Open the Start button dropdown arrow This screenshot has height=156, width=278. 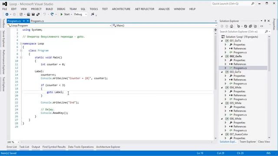point(71,14)
